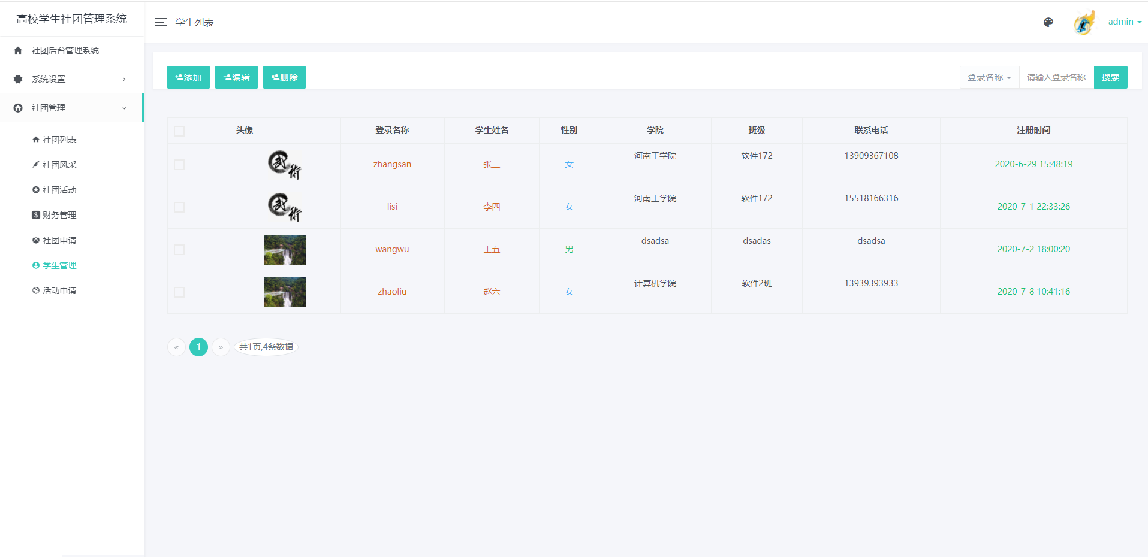Screen dimensions: 1148x557
Task: Click wangwu's waterfall avatar thumbnail
Action: [x=285, y=250]
